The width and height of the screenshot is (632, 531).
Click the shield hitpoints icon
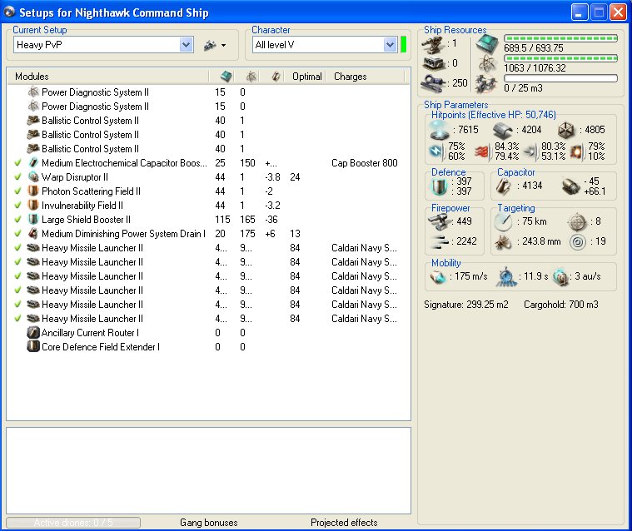438,130
